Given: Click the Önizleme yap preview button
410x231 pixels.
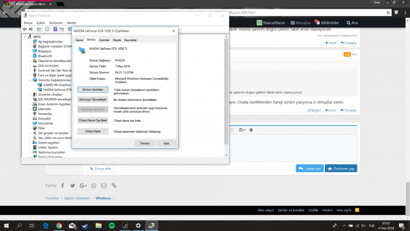Looking at the screenshot, I should tap(341, 169).
